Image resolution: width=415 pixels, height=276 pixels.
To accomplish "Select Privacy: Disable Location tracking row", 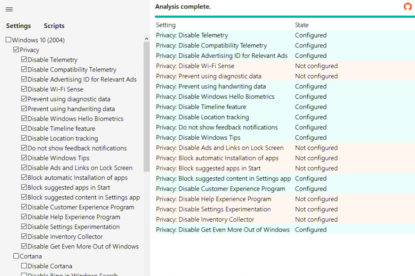I will [285, 117].
